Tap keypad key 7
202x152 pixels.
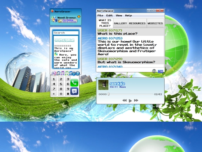[54, 89]
